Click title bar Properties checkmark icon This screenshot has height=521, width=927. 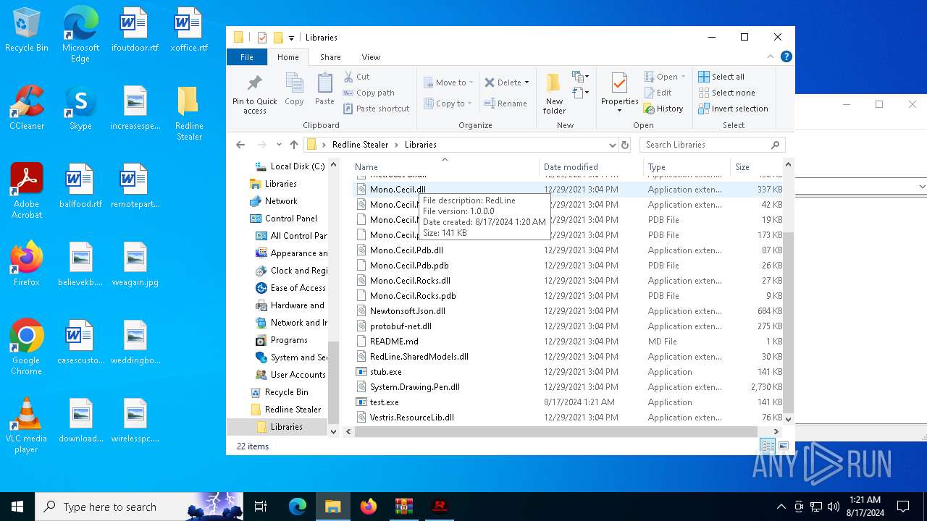pyautogui.click(x=261, y=38)
